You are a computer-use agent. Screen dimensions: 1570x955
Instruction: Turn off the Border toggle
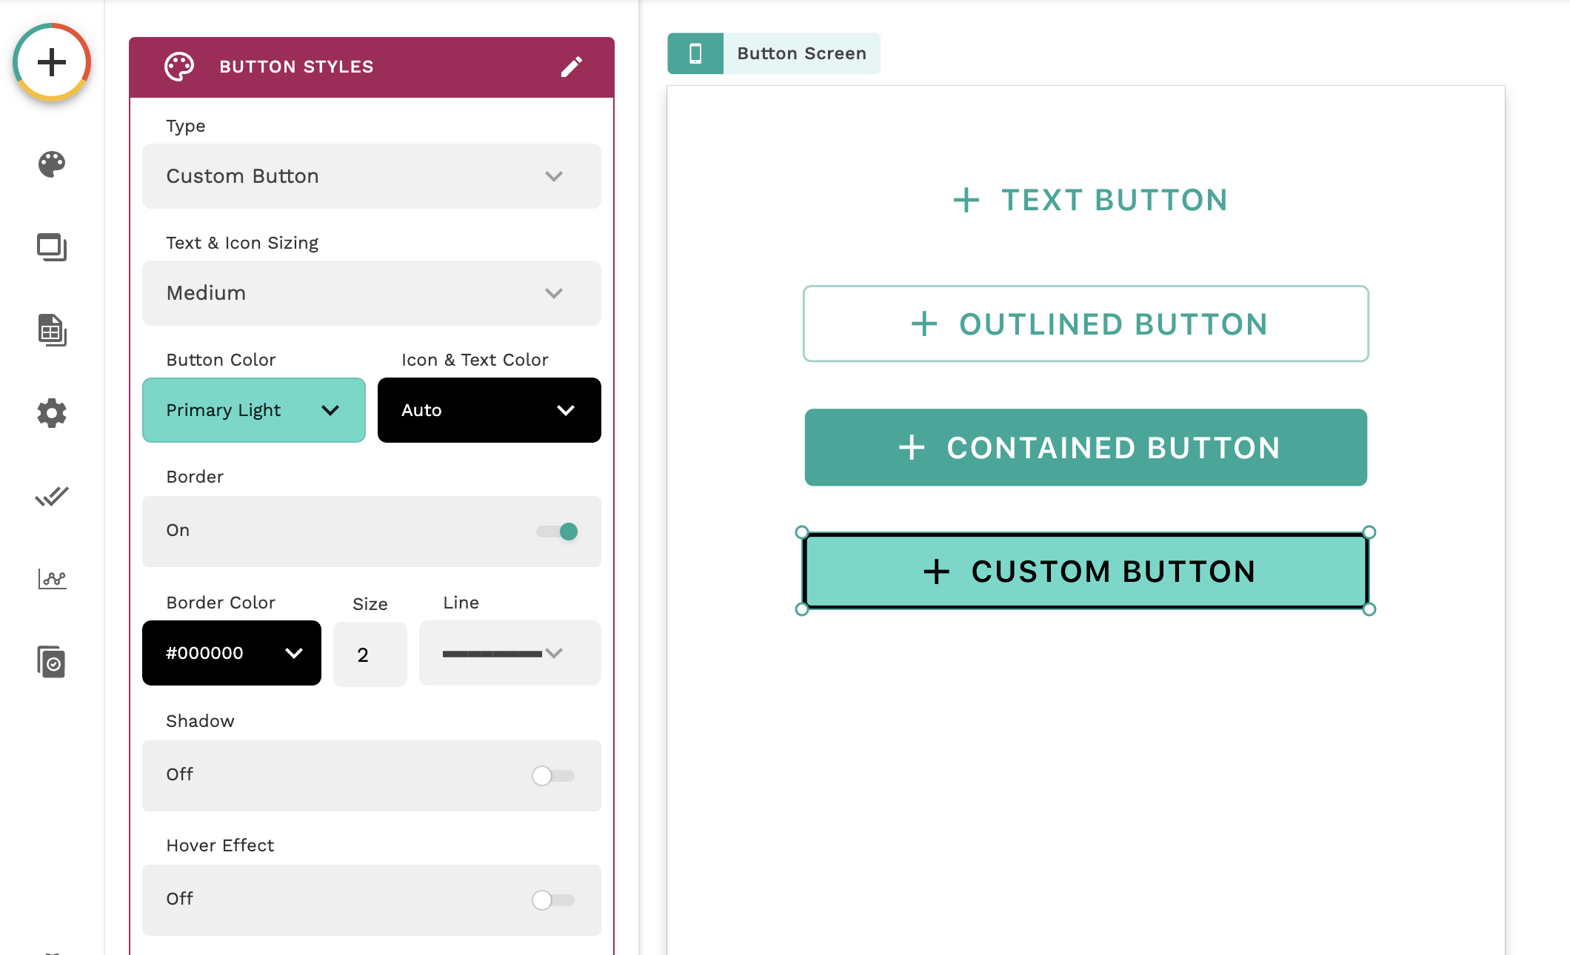tap(558, 532)
